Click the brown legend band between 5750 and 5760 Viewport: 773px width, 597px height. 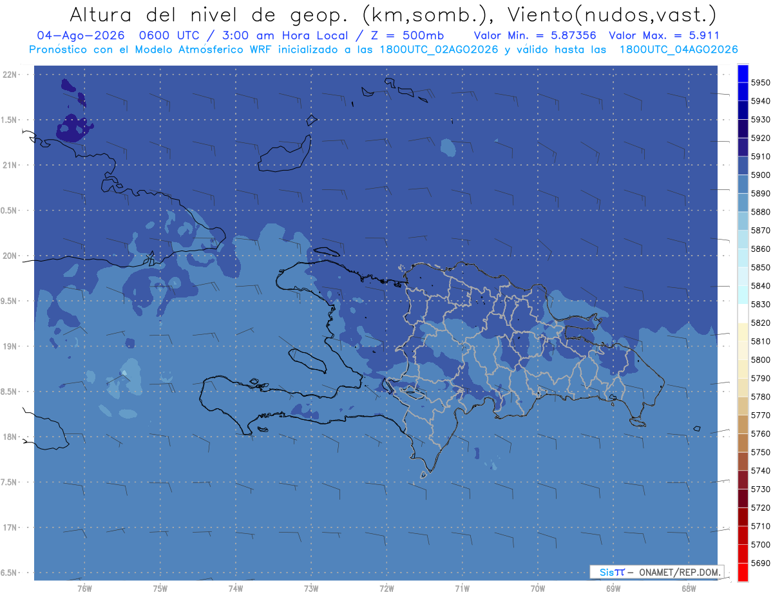point(743,442)
